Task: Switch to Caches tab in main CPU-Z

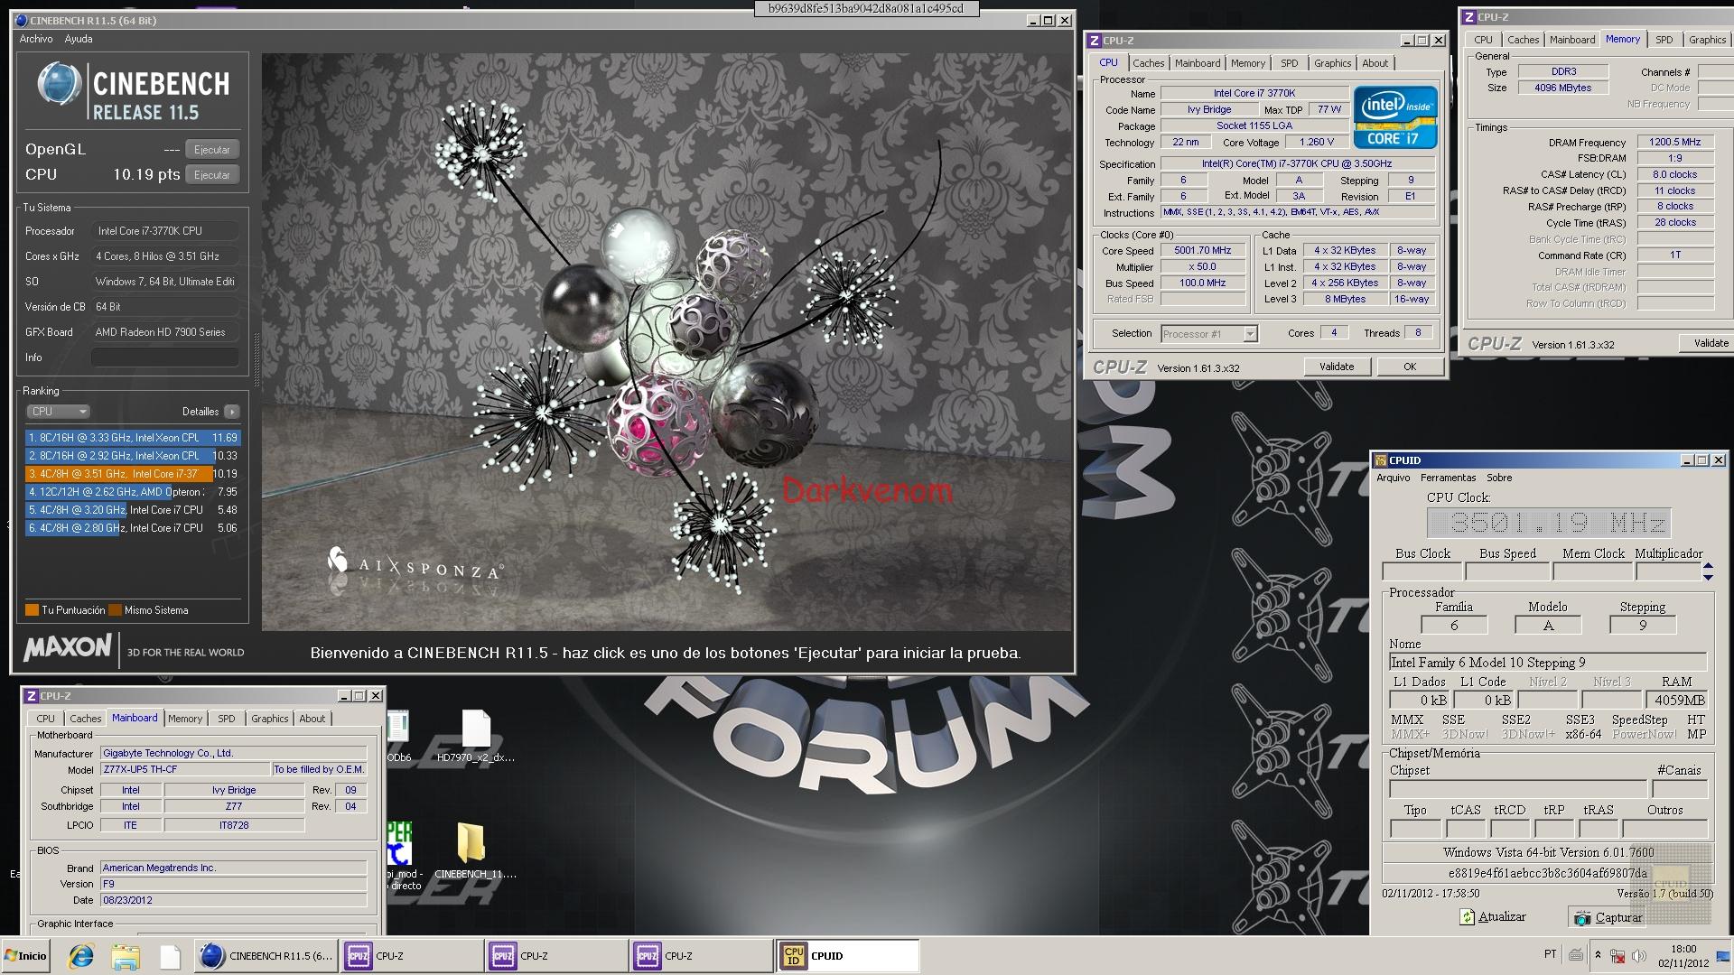Action: click(1148, 63)
